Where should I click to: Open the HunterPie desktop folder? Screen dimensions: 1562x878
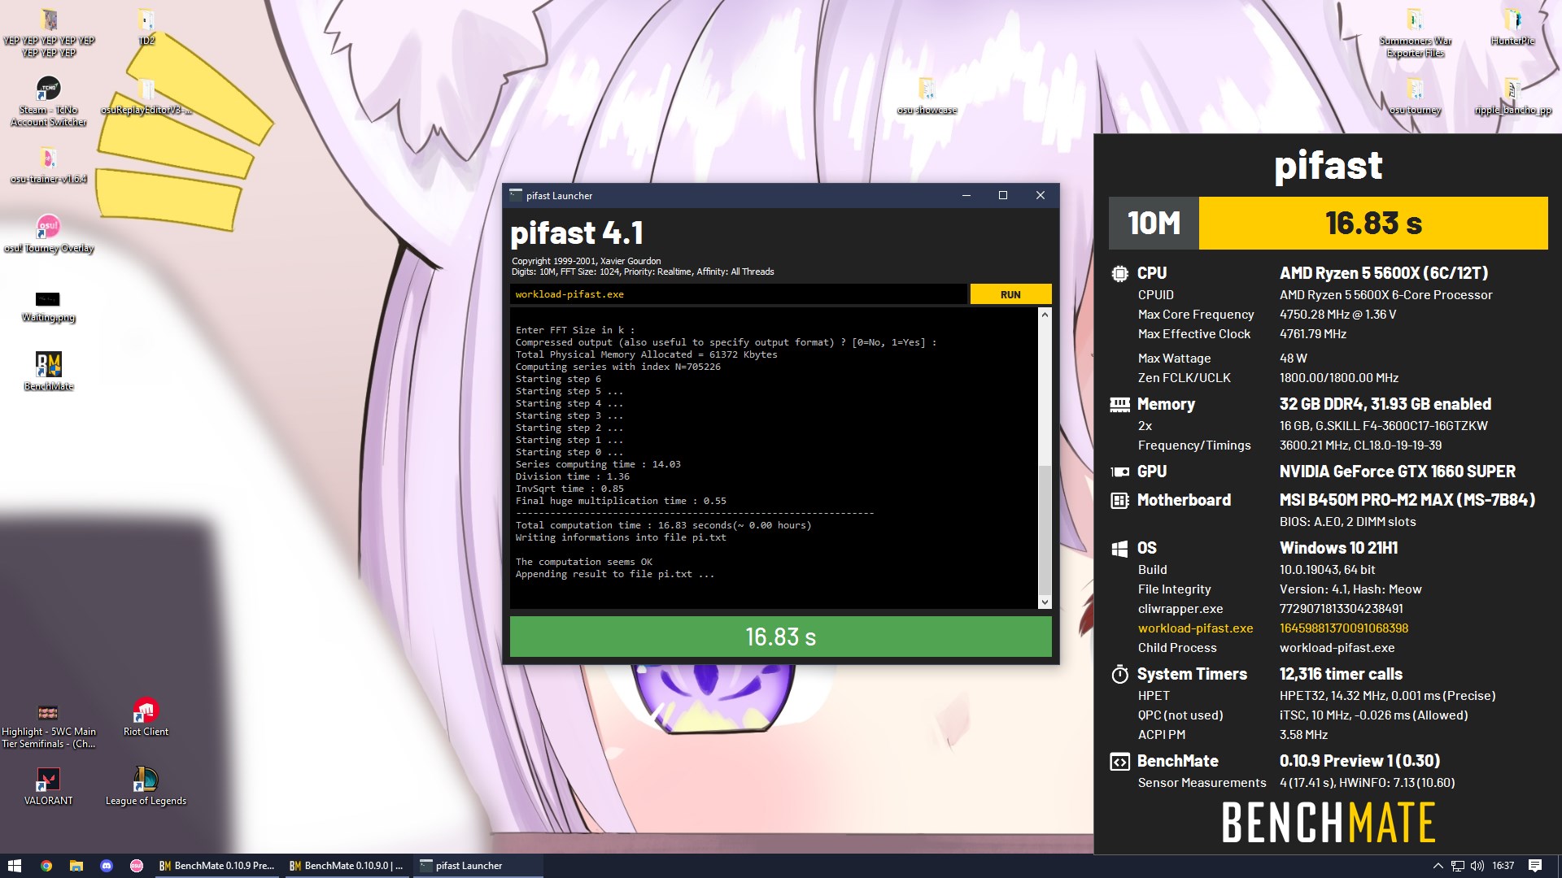pos(1512,28)
